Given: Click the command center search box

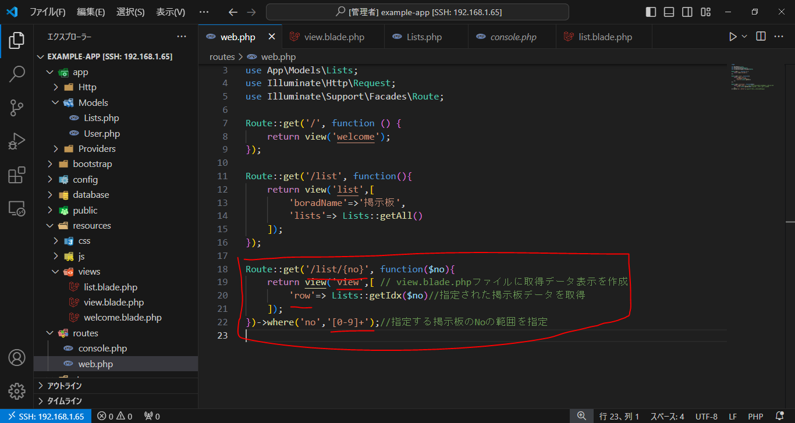Looking at the screenshot, I should click(417, 12).
